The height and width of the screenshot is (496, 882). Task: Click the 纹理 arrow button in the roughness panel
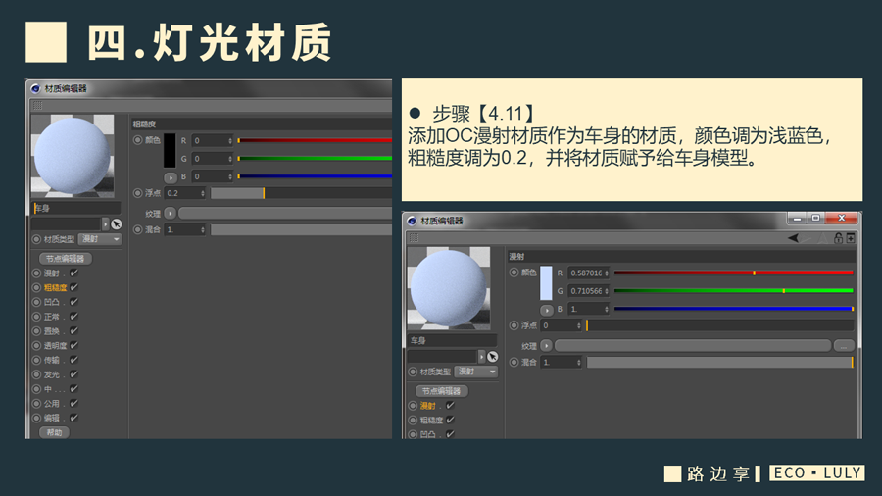point(170,213)
